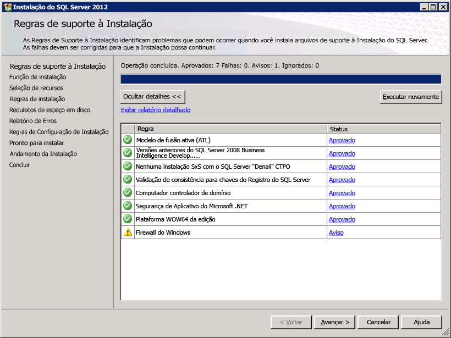Click check icon beside Computador controlador de domínio

pos(127,193)
